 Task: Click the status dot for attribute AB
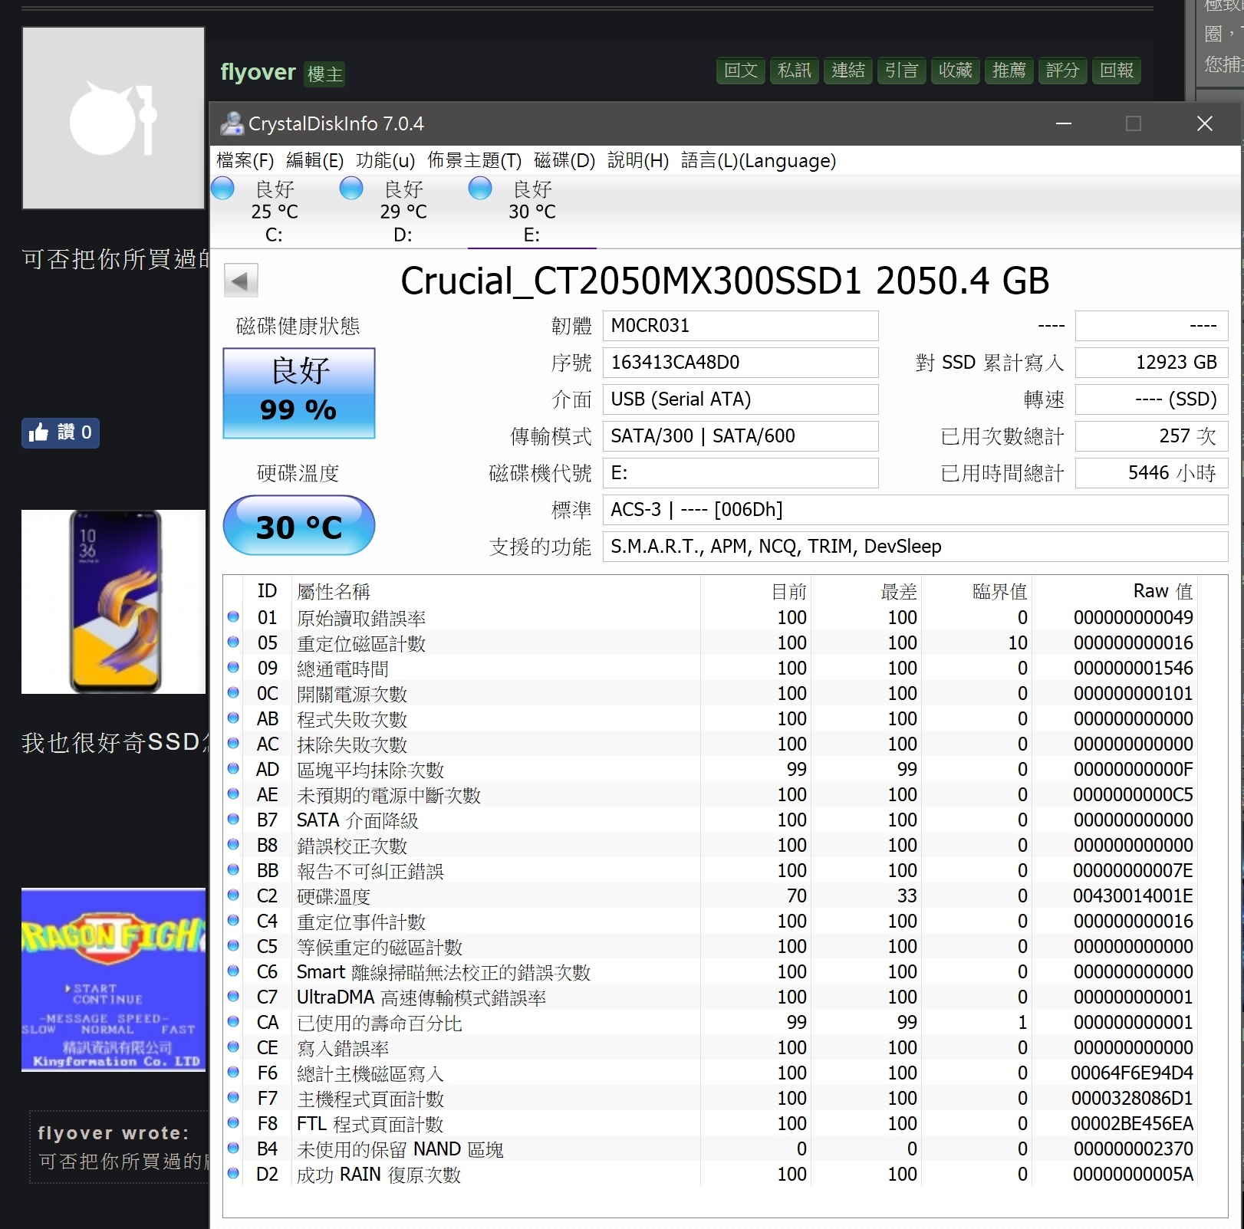click(x=233, y=718)
